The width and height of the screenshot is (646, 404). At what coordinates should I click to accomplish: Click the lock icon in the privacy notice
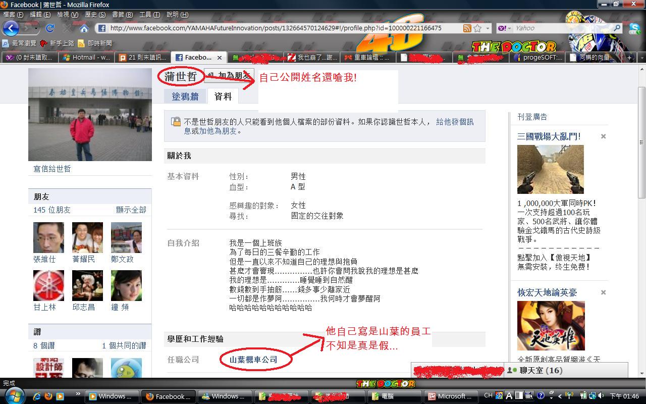(x=176, y=121)
